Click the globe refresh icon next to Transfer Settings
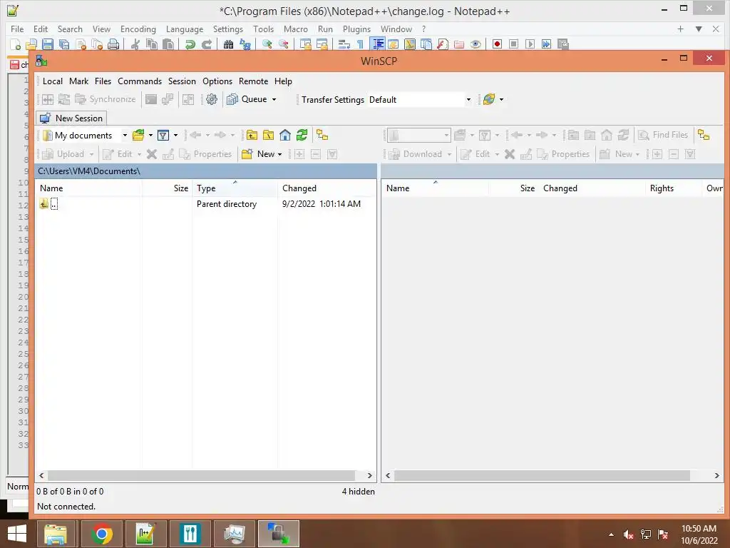 489,99
